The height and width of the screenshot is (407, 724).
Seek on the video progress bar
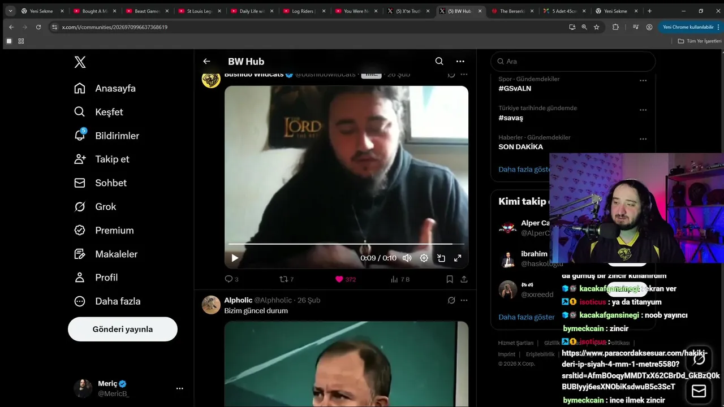(x=346, y=244)
